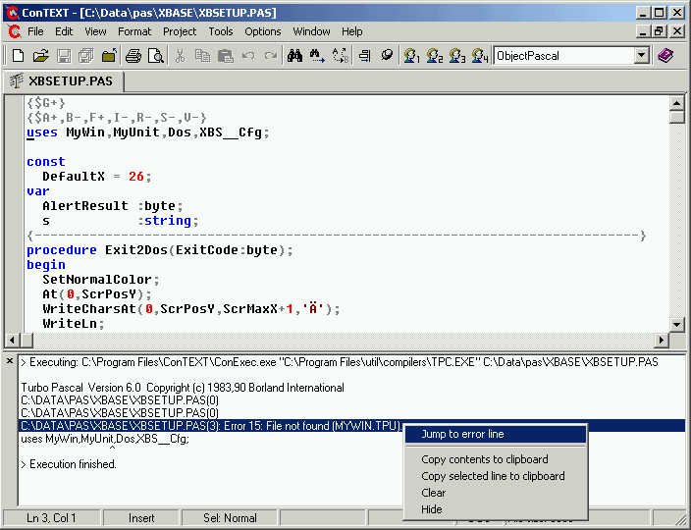Click the Find Next toolbar icon
The width and height of the screenshot is (691, 530).
pyautogui.click(x=317, y=56)
